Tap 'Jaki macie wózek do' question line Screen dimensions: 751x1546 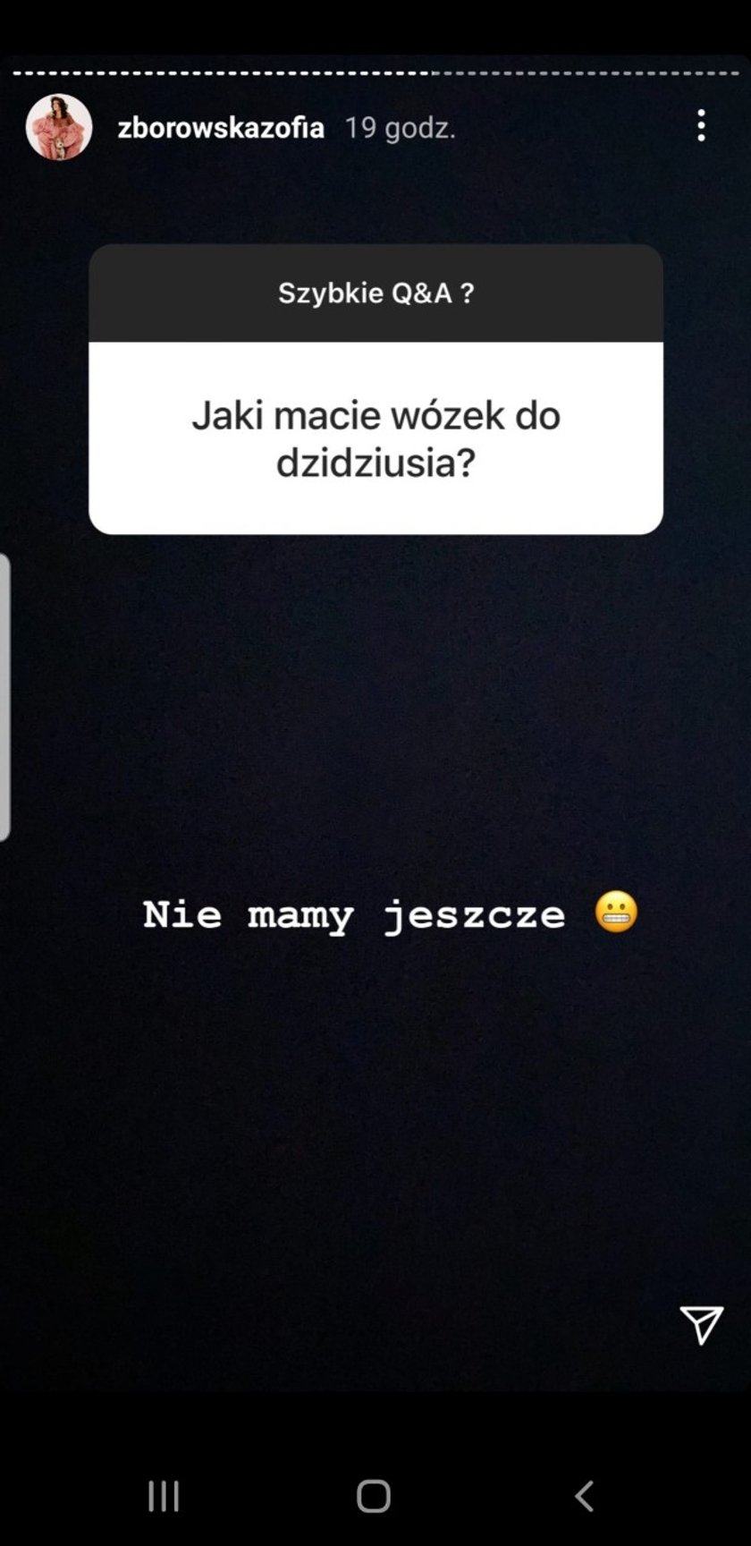pyautogui.click(x=375, y=416)
